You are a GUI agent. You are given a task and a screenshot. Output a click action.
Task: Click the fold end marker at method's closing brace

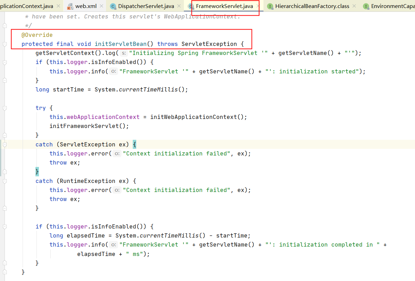5,272
